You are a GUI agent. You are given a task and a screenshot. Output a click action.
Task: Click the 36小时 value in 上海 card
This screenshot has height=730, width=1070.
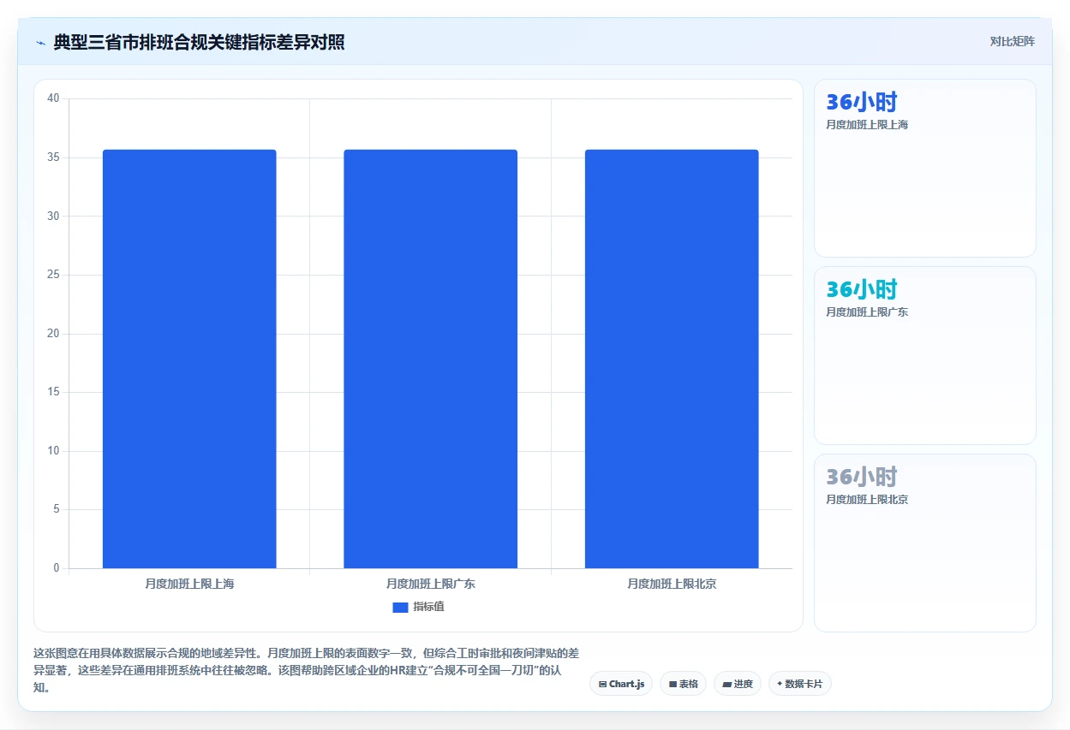pos(861,103)
